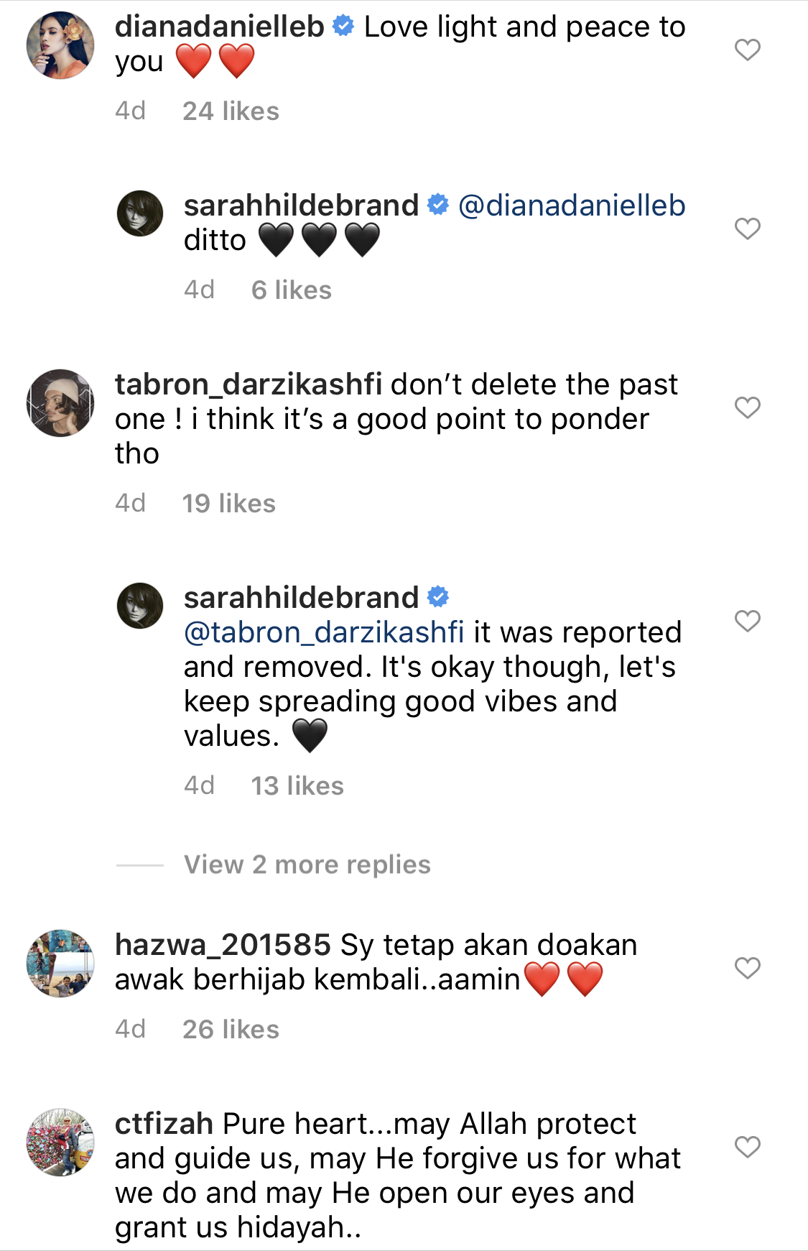Tap heart on "it was reported and removed" reply

coord(748,621)
